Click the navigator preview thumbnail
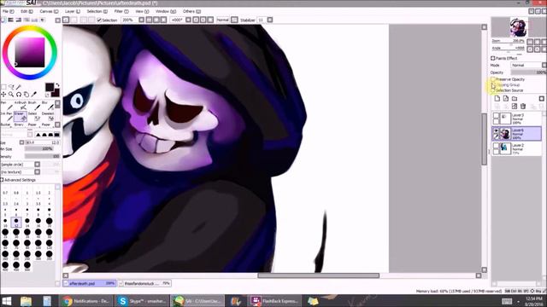Viewport: 547px width, 307px height. coord(519,27)
